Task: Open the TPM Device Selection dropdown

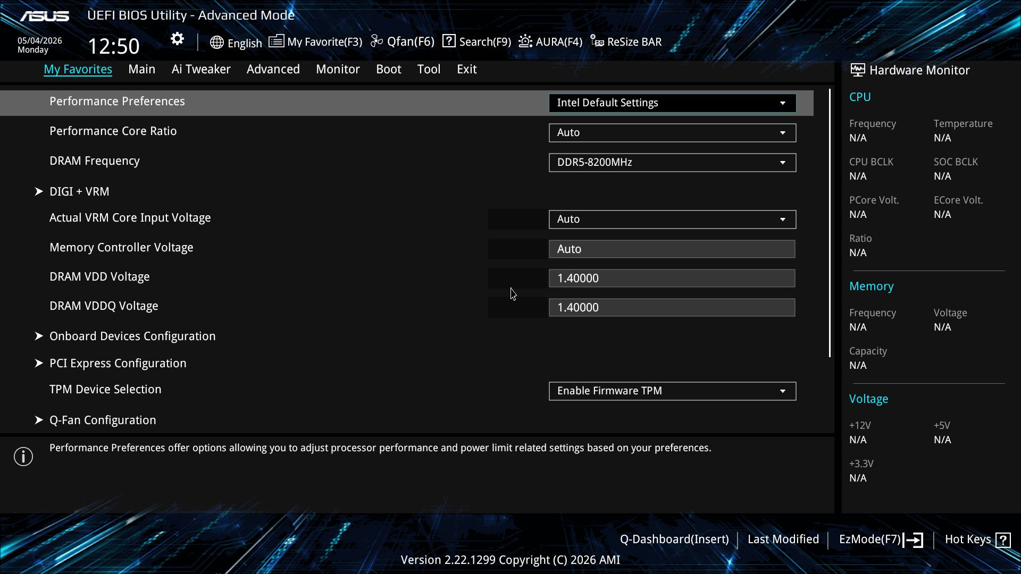Action: click(672, 391)
